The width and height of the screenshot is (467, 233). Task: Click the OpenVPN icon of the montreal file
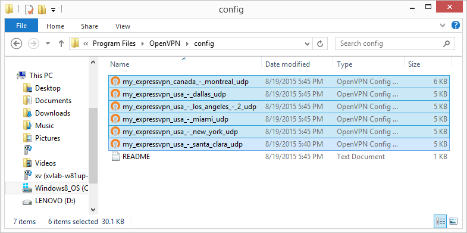coord(115,82)
